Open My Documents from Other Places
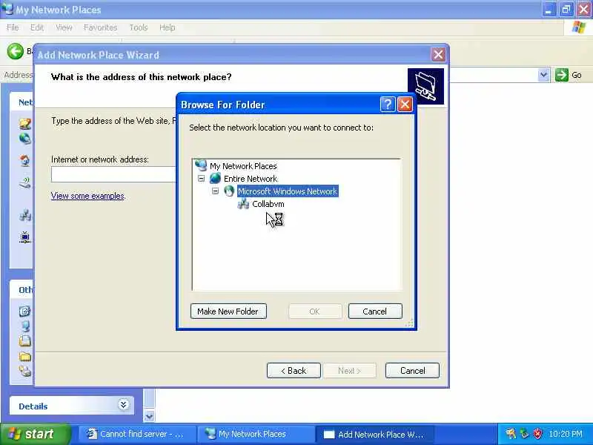The width and height of the screenshot is (593, 445). point(25,341)
